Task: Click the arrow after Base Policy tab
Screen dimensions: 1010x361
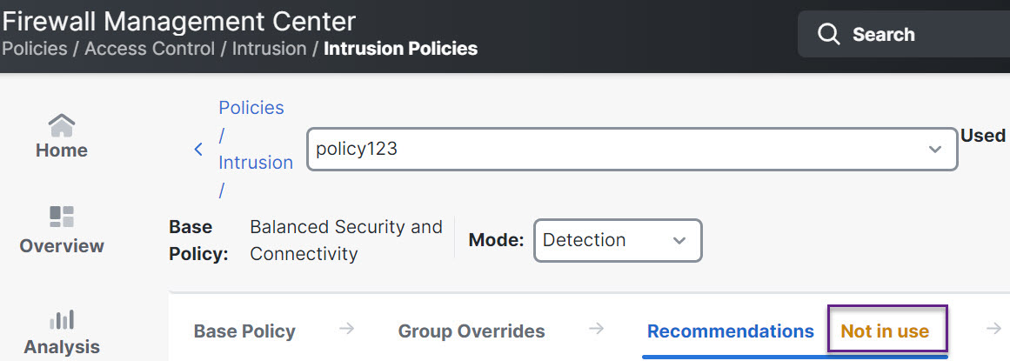Action: (347, 329)
